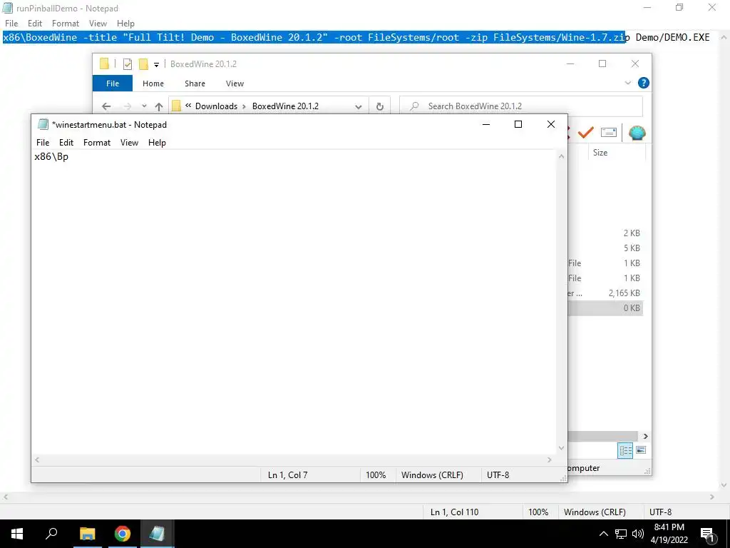Screen dimensions: 730x548
Task: Maximize the winestartmenu.bat Notepad window
Action: 518,124
